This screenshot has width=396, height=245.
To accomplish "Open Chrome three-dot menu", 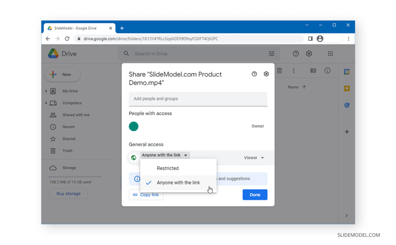I will (x=349, y=39).
